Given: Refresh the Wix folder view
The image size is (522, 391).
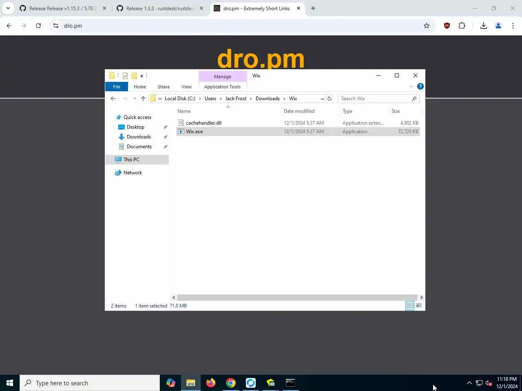Looking at the screenshot, I should [330, 99].
